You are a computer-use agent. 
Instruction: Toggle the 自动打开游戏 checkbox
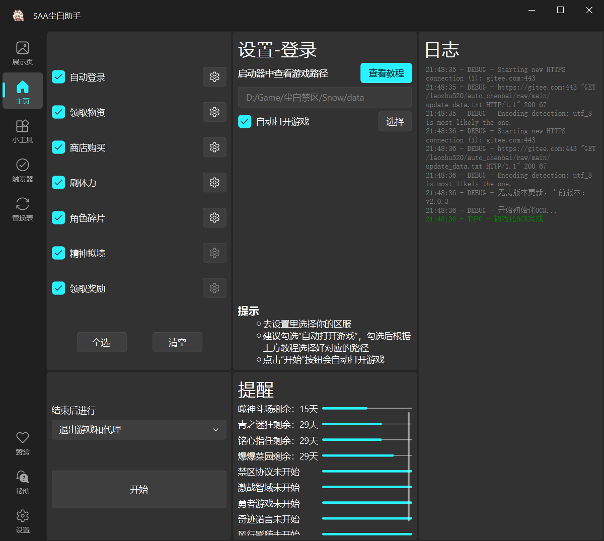pos(245,121)
